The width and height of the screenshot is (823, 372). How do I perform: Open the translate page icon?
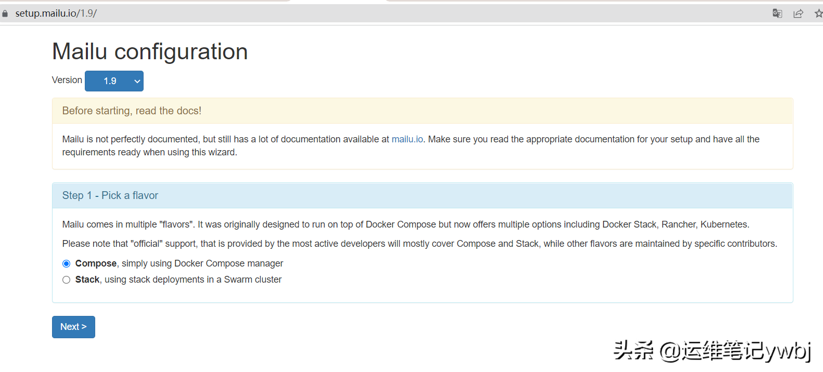[x=777, y=14]
